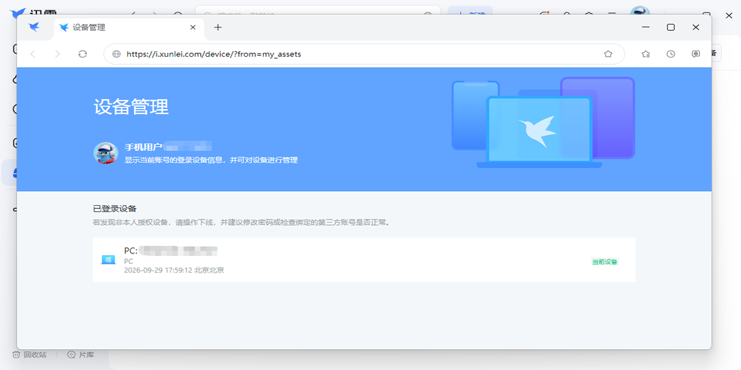Click the 手机用户 account name
The image size is (741, 370).
click(168, 147)
